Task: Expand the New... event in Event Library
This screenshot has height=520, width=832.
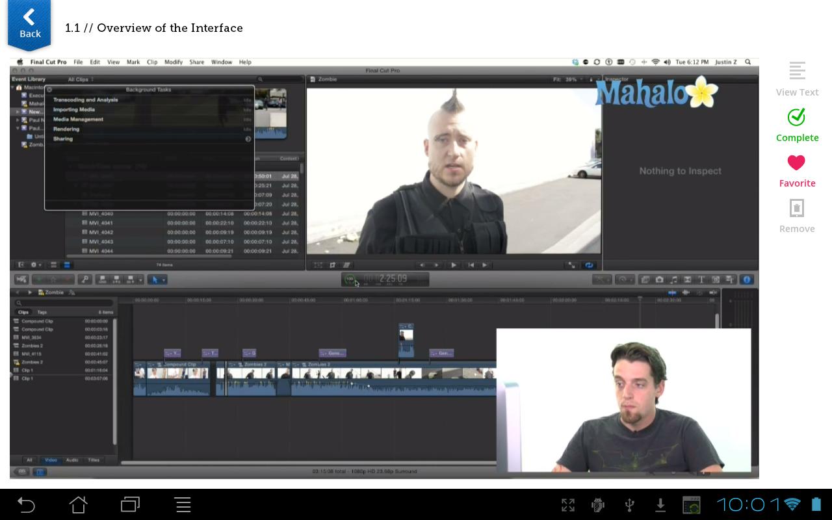Action: 18,112
